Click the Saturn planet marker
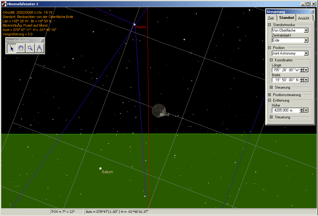318x216 pixels. 100,168
